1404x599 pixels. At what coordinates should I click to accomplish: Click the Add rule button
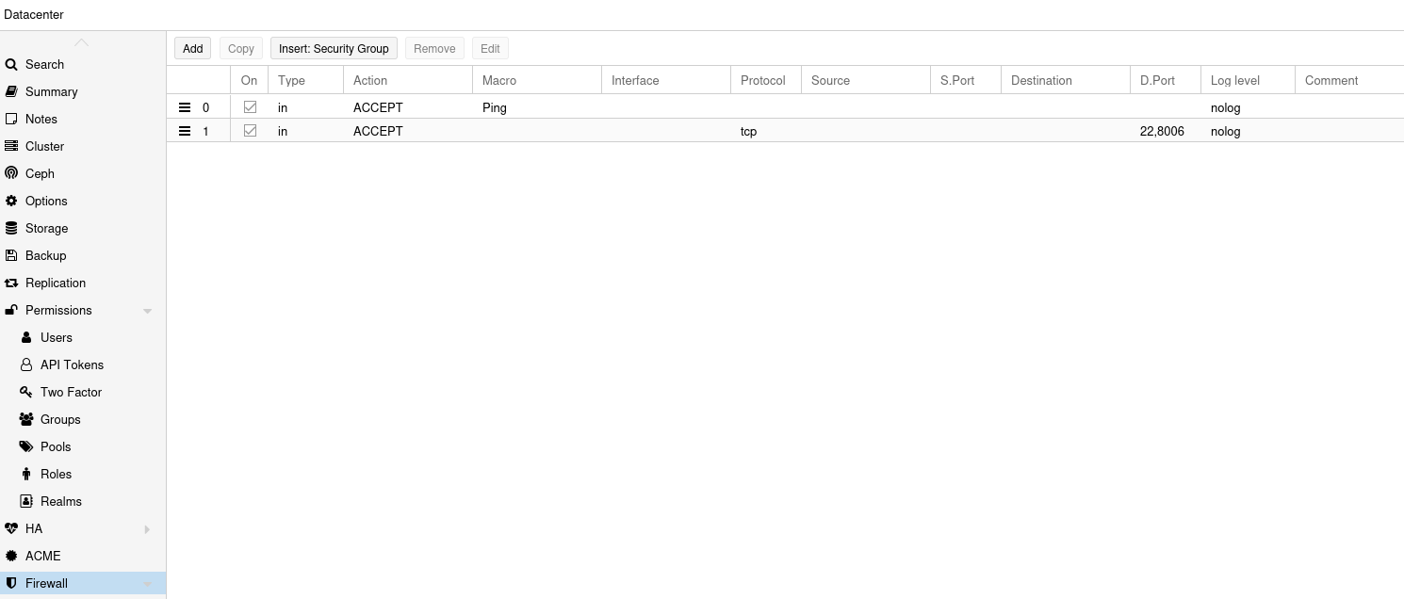click(x=192, y=48)
